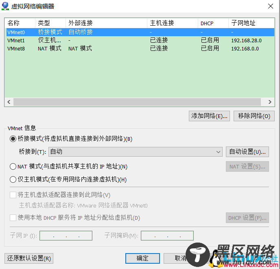The height and width of the screenshot is (269, 280).
Task: Click the network list's right scroll arrow
Action: pyautogui.click(x=270, y=102)
